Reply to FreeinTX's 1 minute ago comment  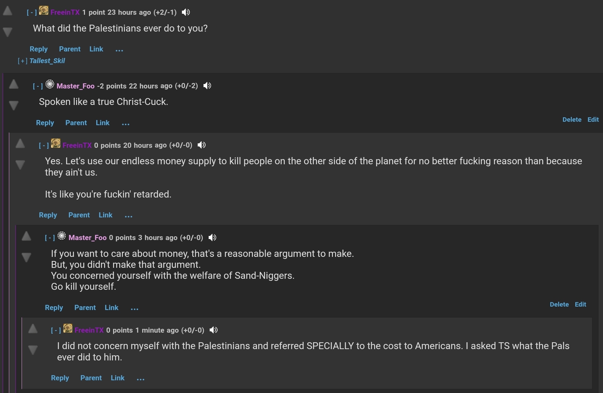point(60,378)
